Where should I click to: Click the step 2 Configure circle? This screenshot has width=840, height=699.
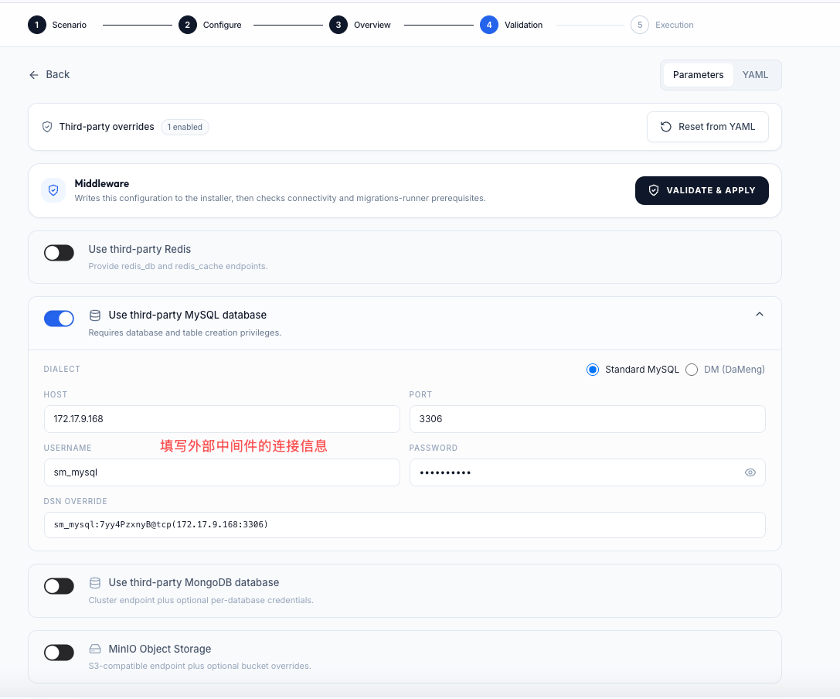coord(188,25)
